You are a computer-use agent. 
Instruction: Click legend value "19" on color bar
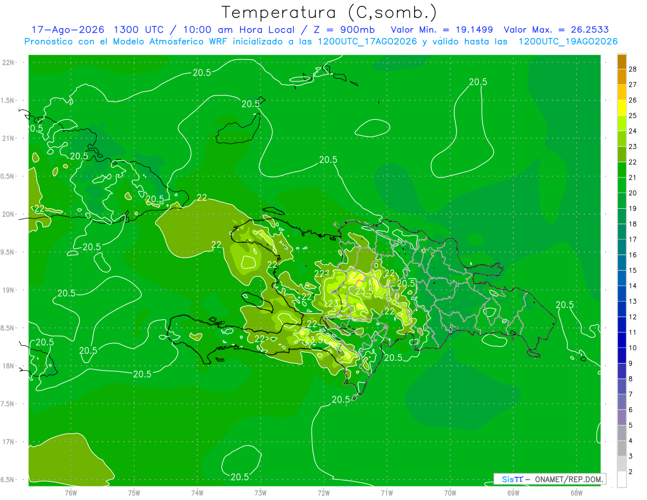pos(632,208)
